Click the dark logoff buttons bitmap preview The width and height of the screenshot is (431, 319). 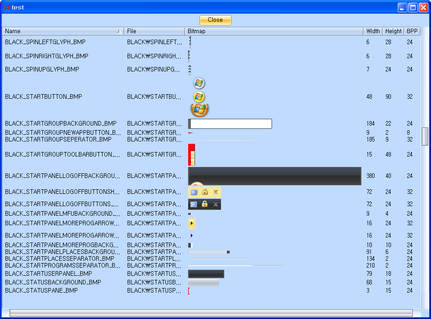[x=205, y=204]
